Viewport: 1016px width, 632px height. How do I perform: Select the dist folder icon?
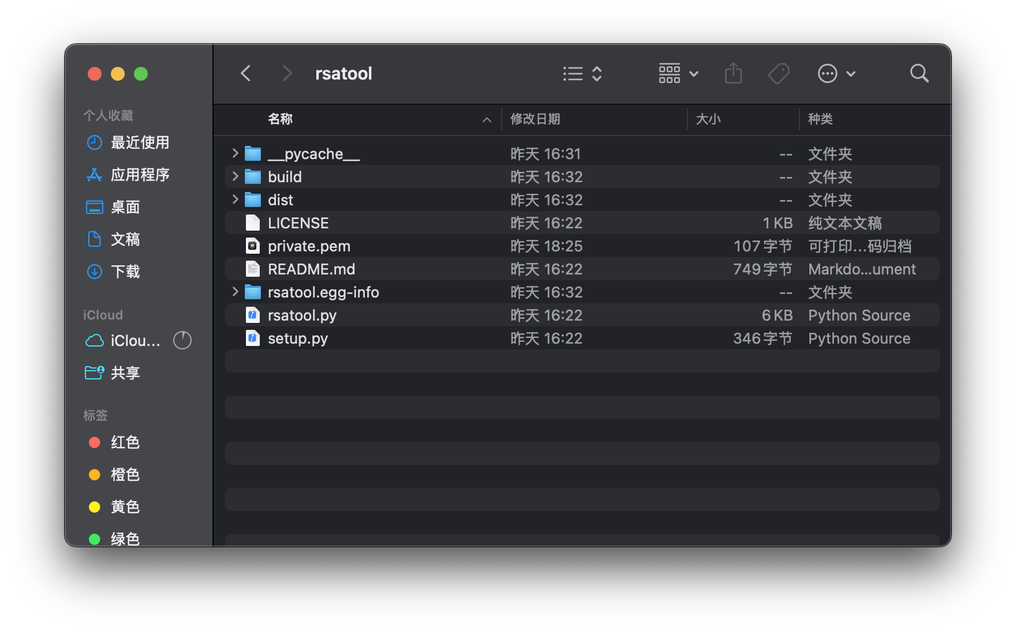click(x=253, y=200)
